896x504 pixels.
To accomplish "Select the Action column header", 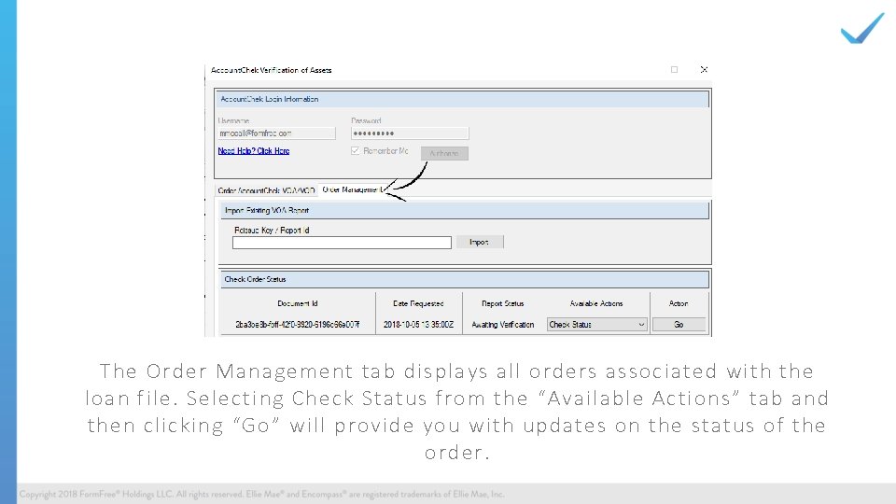I will (679, 303).
